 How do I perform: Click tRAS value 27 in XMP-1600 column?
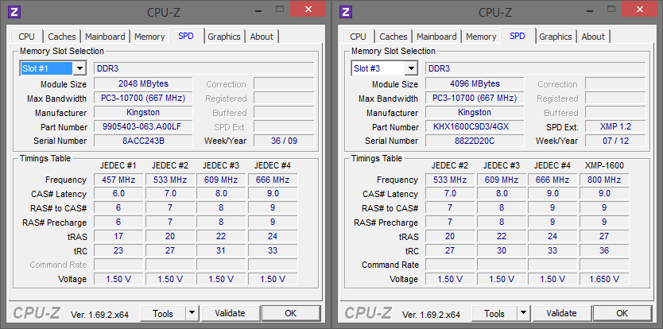pos(604,236)
